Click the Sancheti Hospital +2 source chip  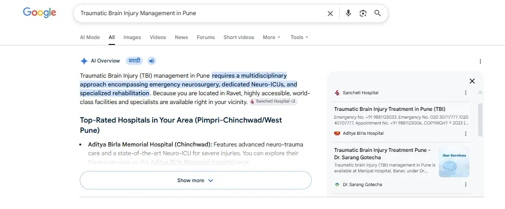[x=273, y=102]
